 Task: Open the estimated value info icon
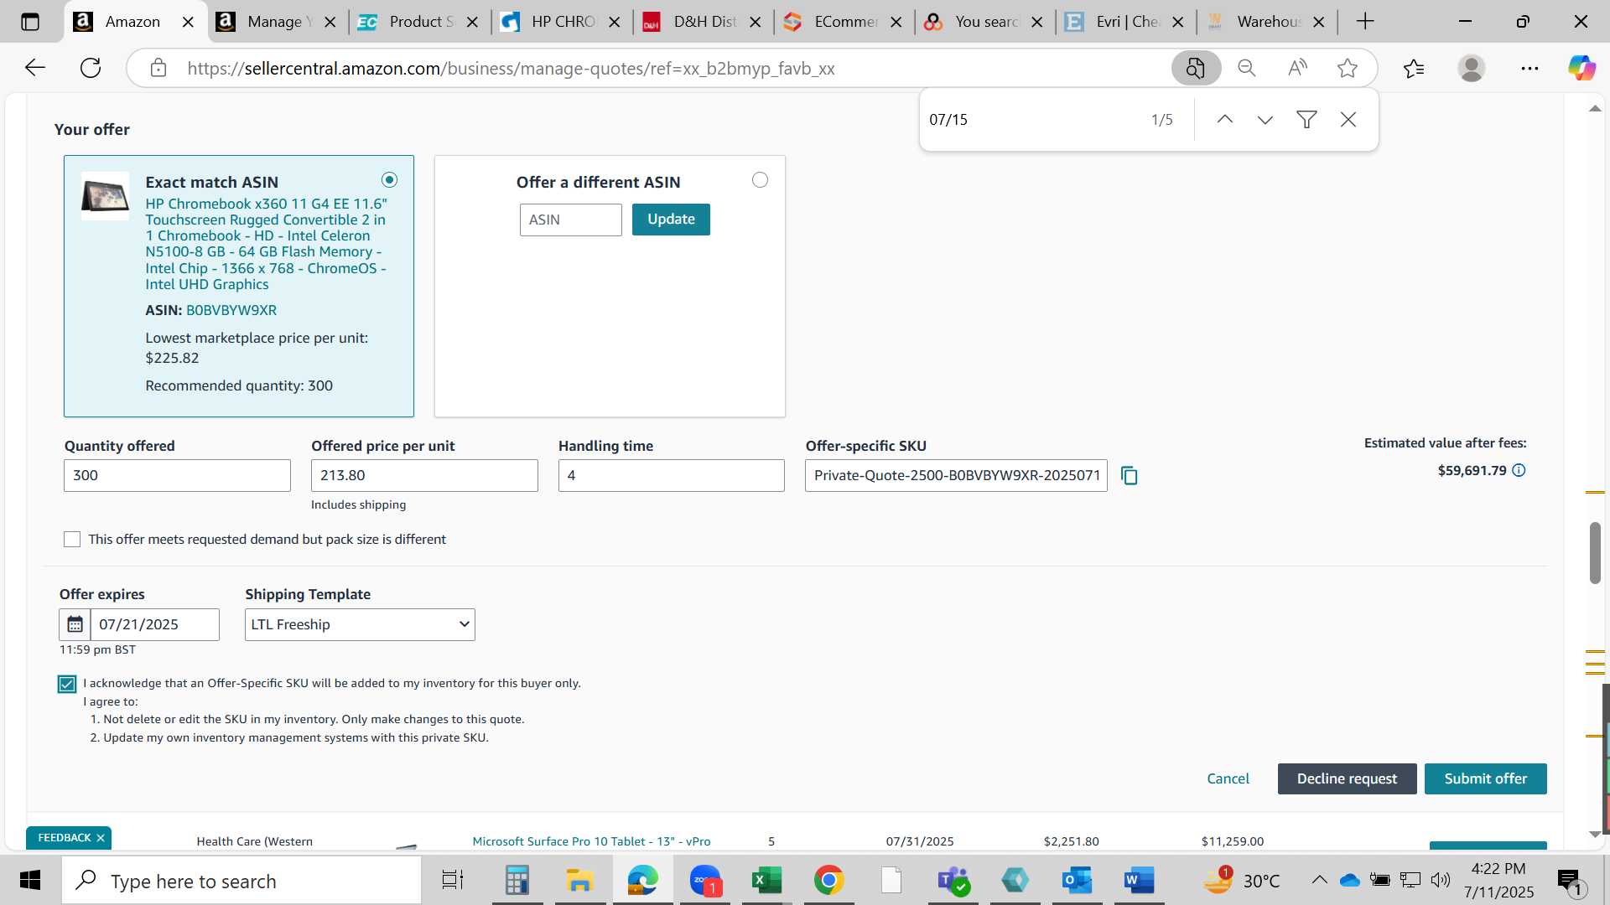pyautogui.click(x=1519, y=471)
